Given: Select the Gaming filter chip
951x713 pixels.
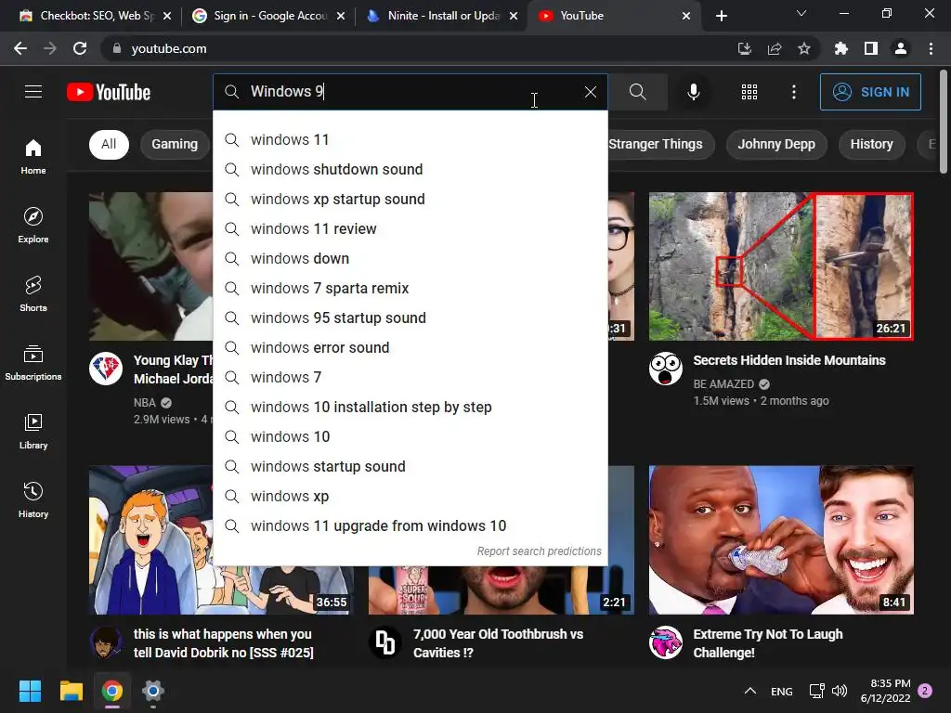Looking at the screenshot, I should pos(175,144).
